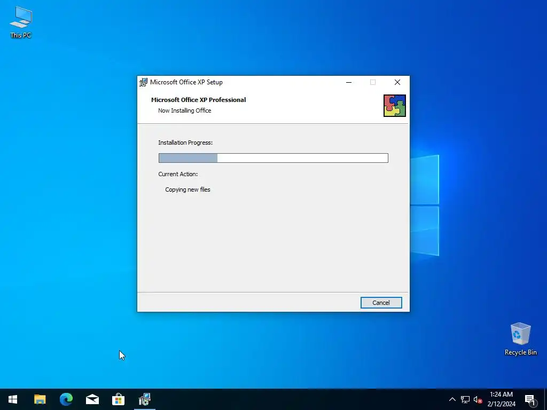Open File Explorer from the taskbar

[40, 399]
